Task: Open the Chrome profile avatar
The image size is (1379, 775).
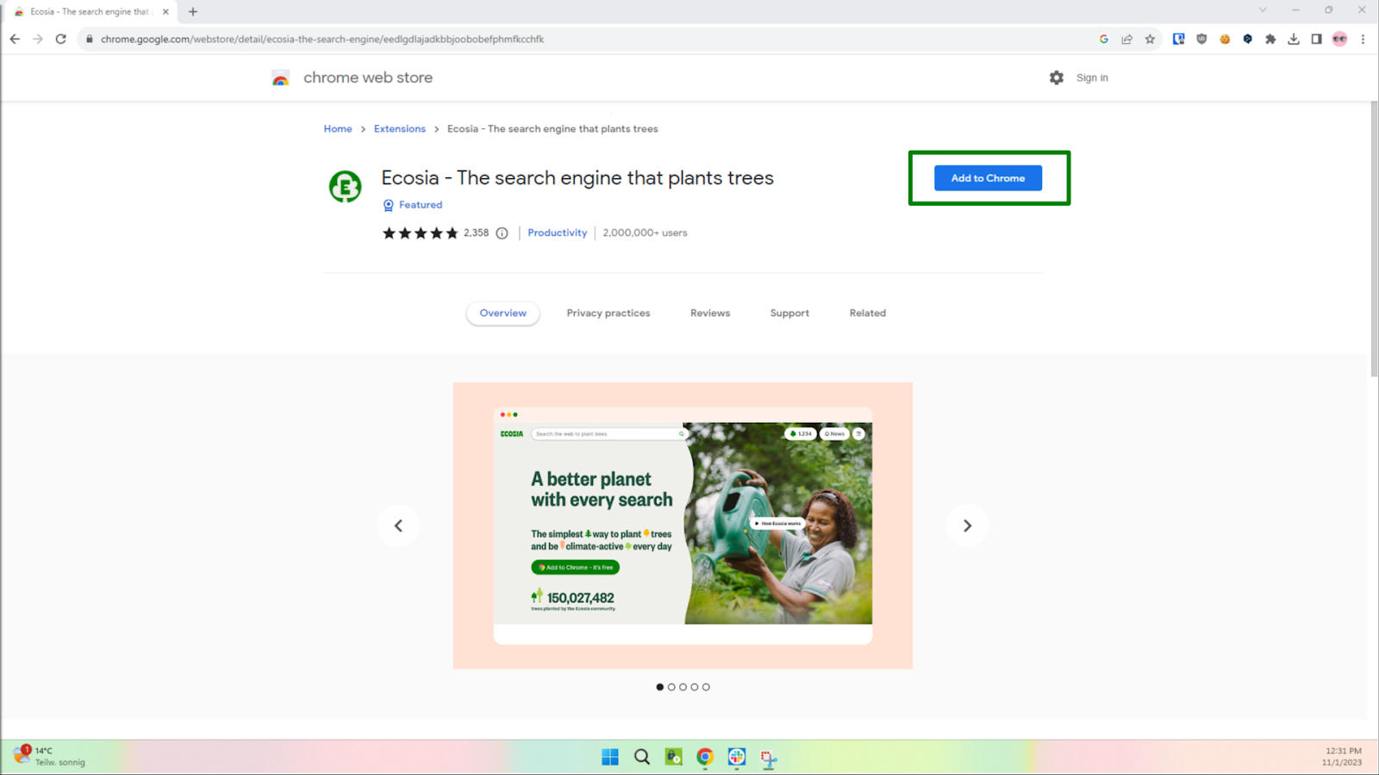Action: (x=1339, y=39)
